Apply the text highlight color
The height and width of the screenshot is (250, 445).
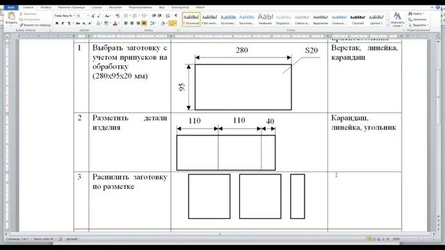[106, 23]
